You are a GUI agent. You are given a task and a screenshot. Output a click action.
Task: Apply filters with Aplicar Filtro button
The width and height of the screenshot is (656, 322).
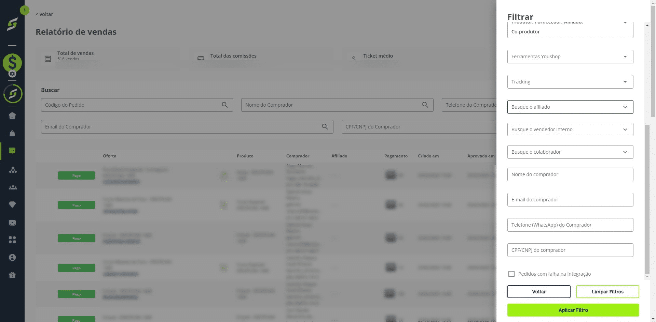[x=573, y=310]
